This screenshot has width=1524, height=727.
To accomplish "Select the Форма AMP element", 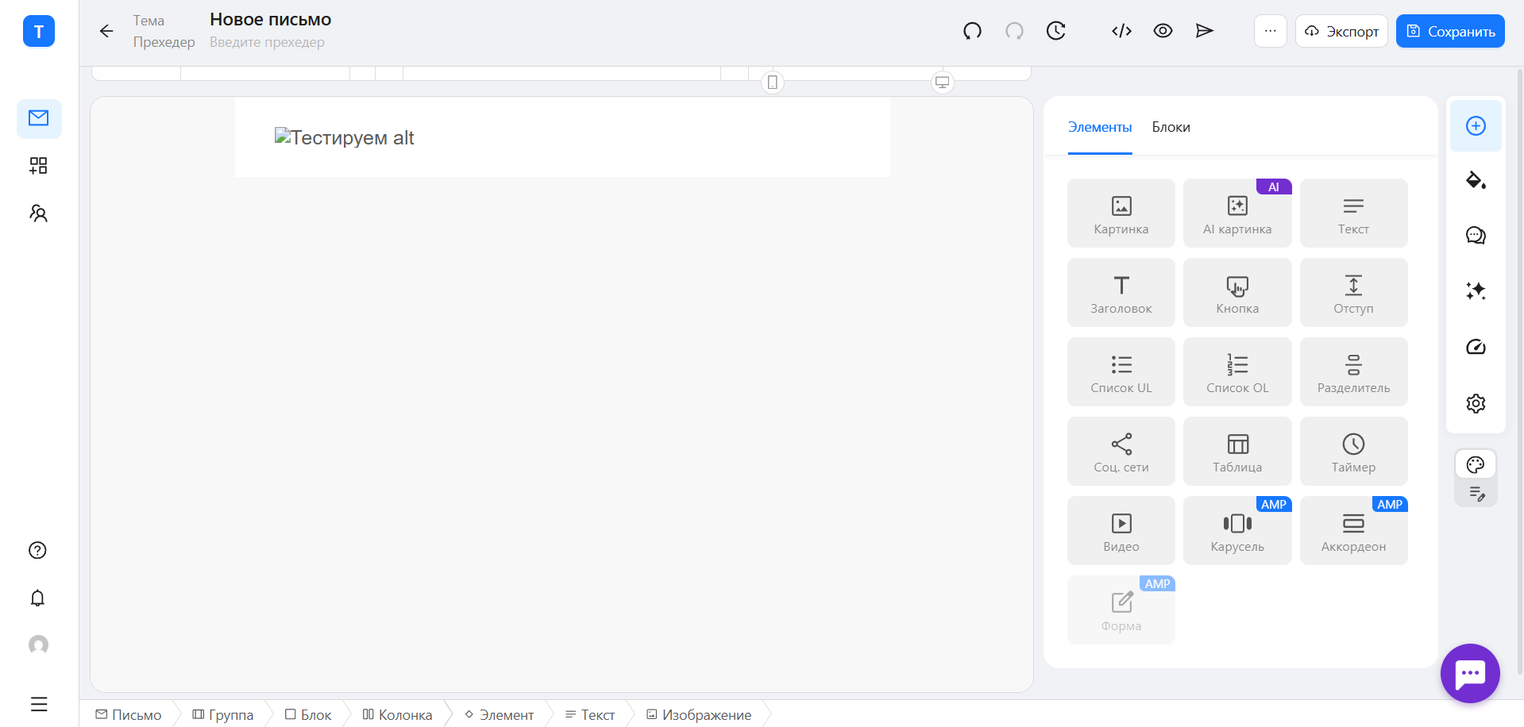I will click(x=1121, y=610).
